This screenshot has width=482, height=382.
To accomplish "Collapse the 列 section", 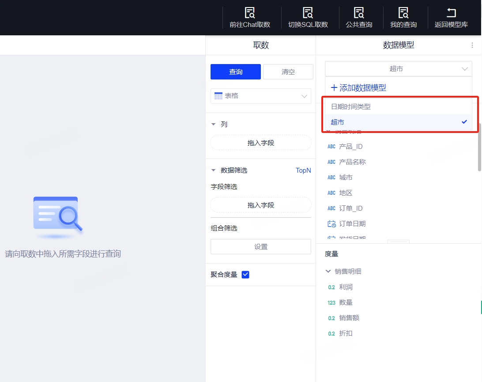I will click(x=214, y=125).
